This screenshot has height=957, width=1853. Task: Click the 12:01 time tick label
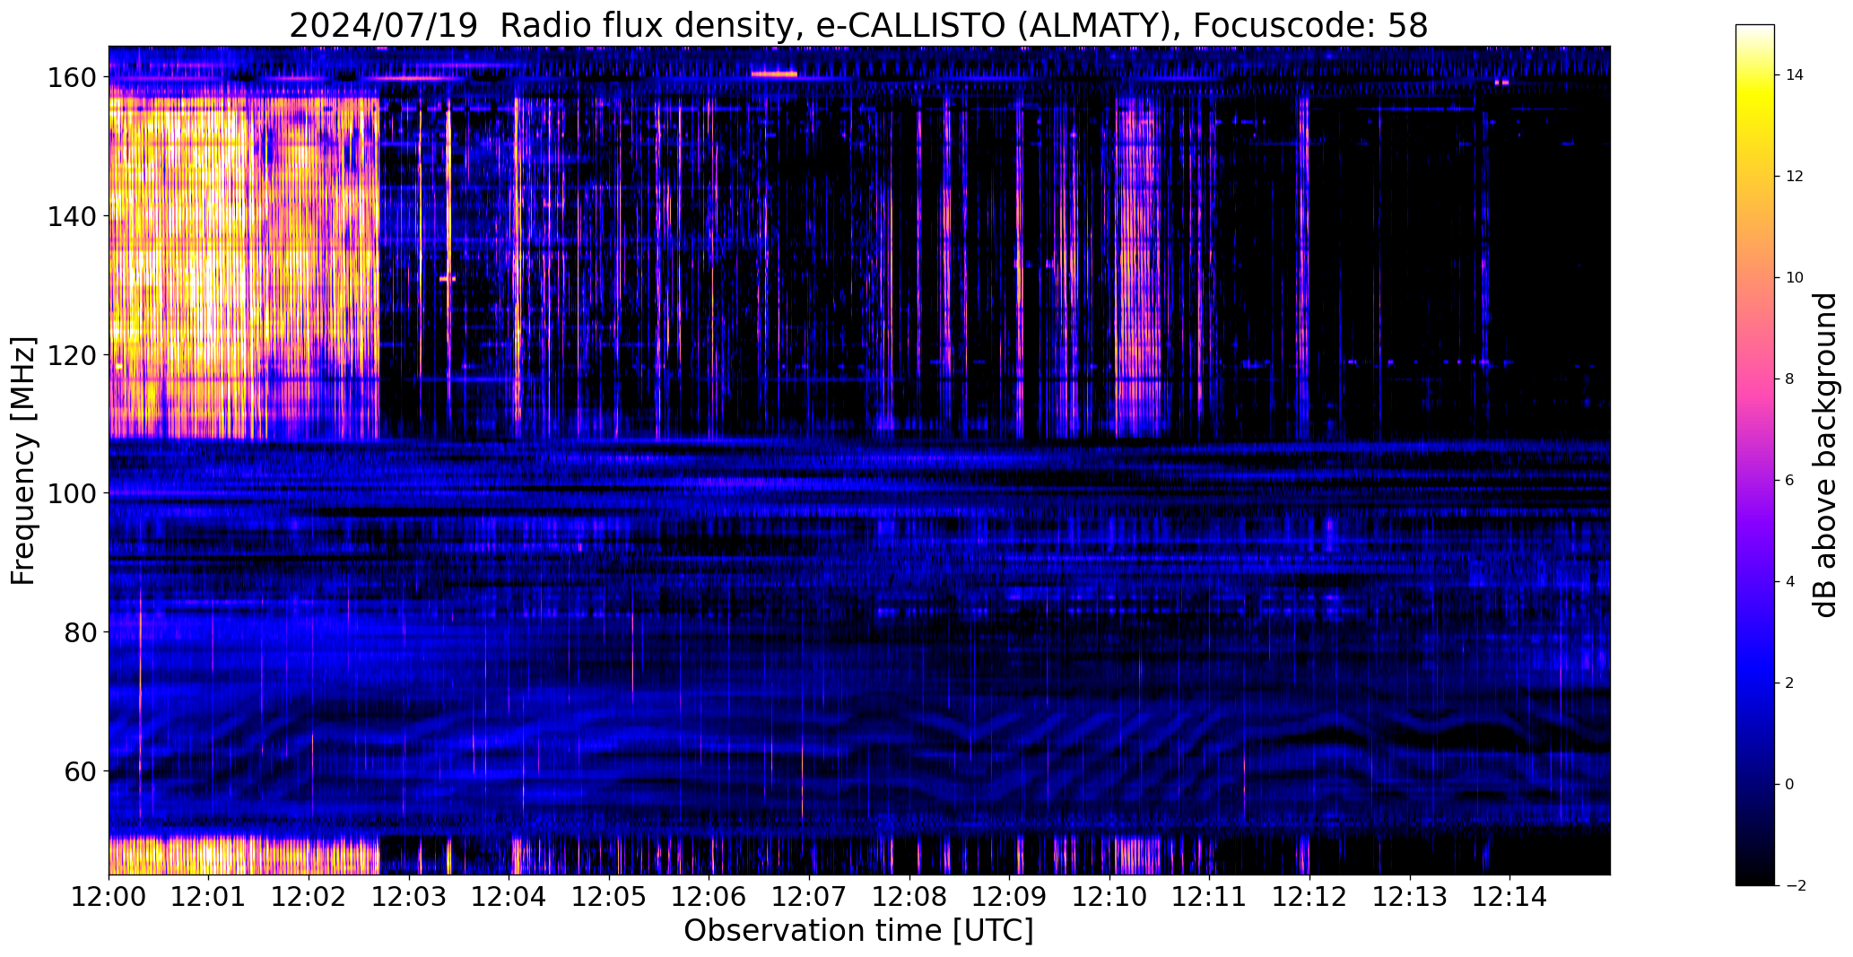pyautogui.click(x=209, y=897)
